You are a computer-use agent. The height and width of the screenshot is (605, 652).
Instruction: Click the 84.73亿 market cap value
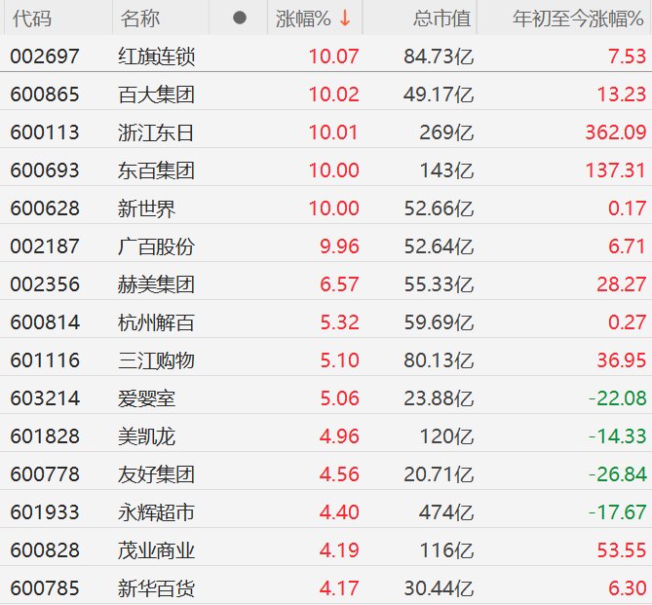[439, 57]
